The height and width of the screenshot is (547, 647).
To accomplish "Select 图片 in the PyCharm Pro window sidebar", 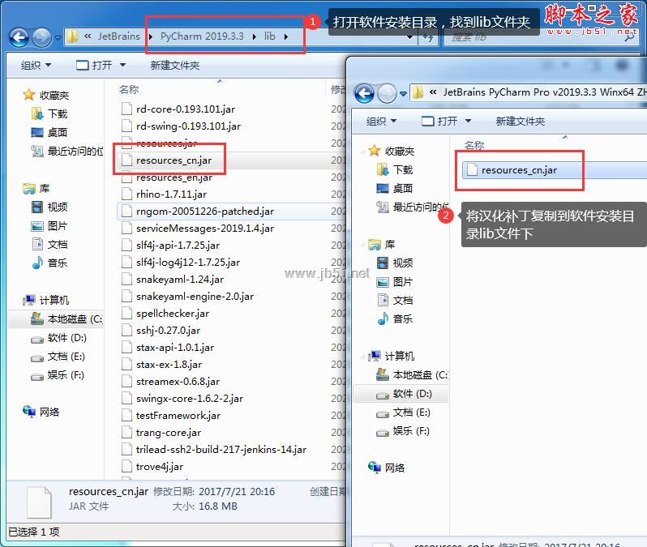I will (x=395, y=282).
